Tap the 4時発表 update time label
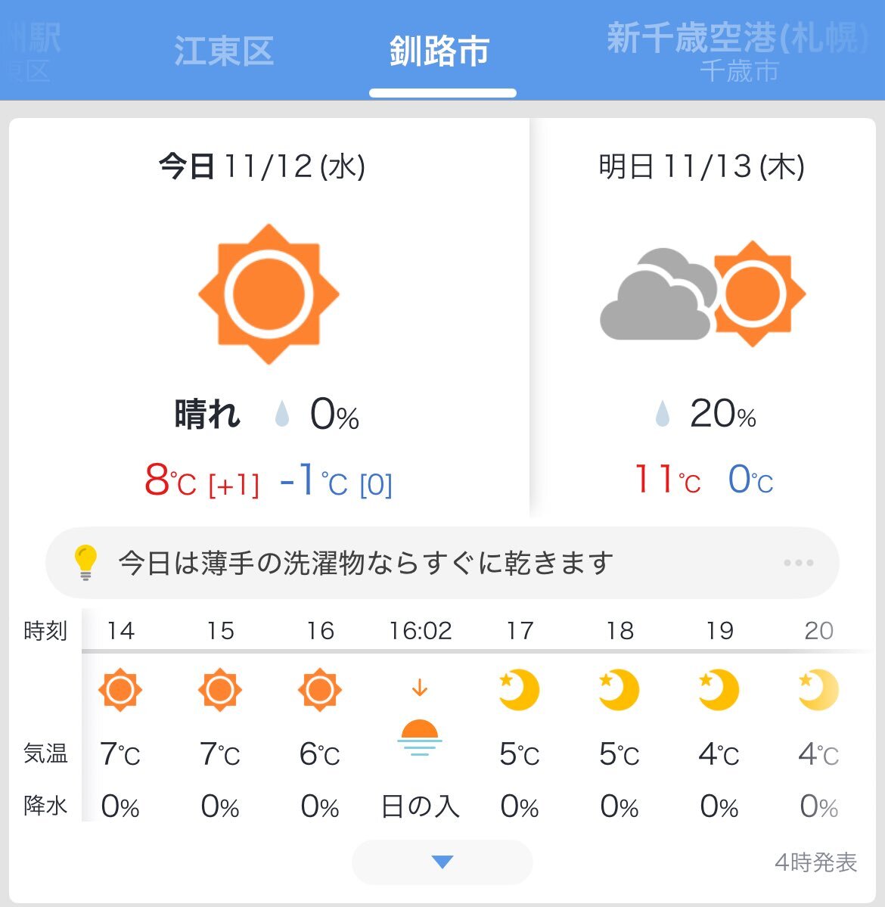This screenshot has height=907, width=885. 815,862
